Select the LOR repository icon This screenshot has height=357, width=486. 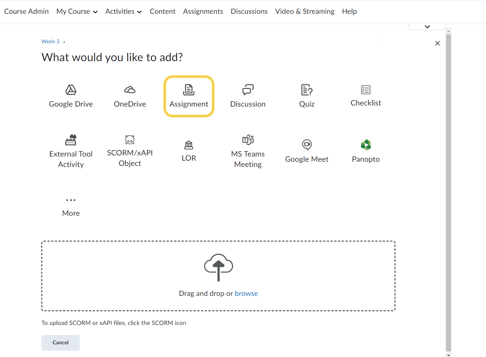click(x=189, y=145)
